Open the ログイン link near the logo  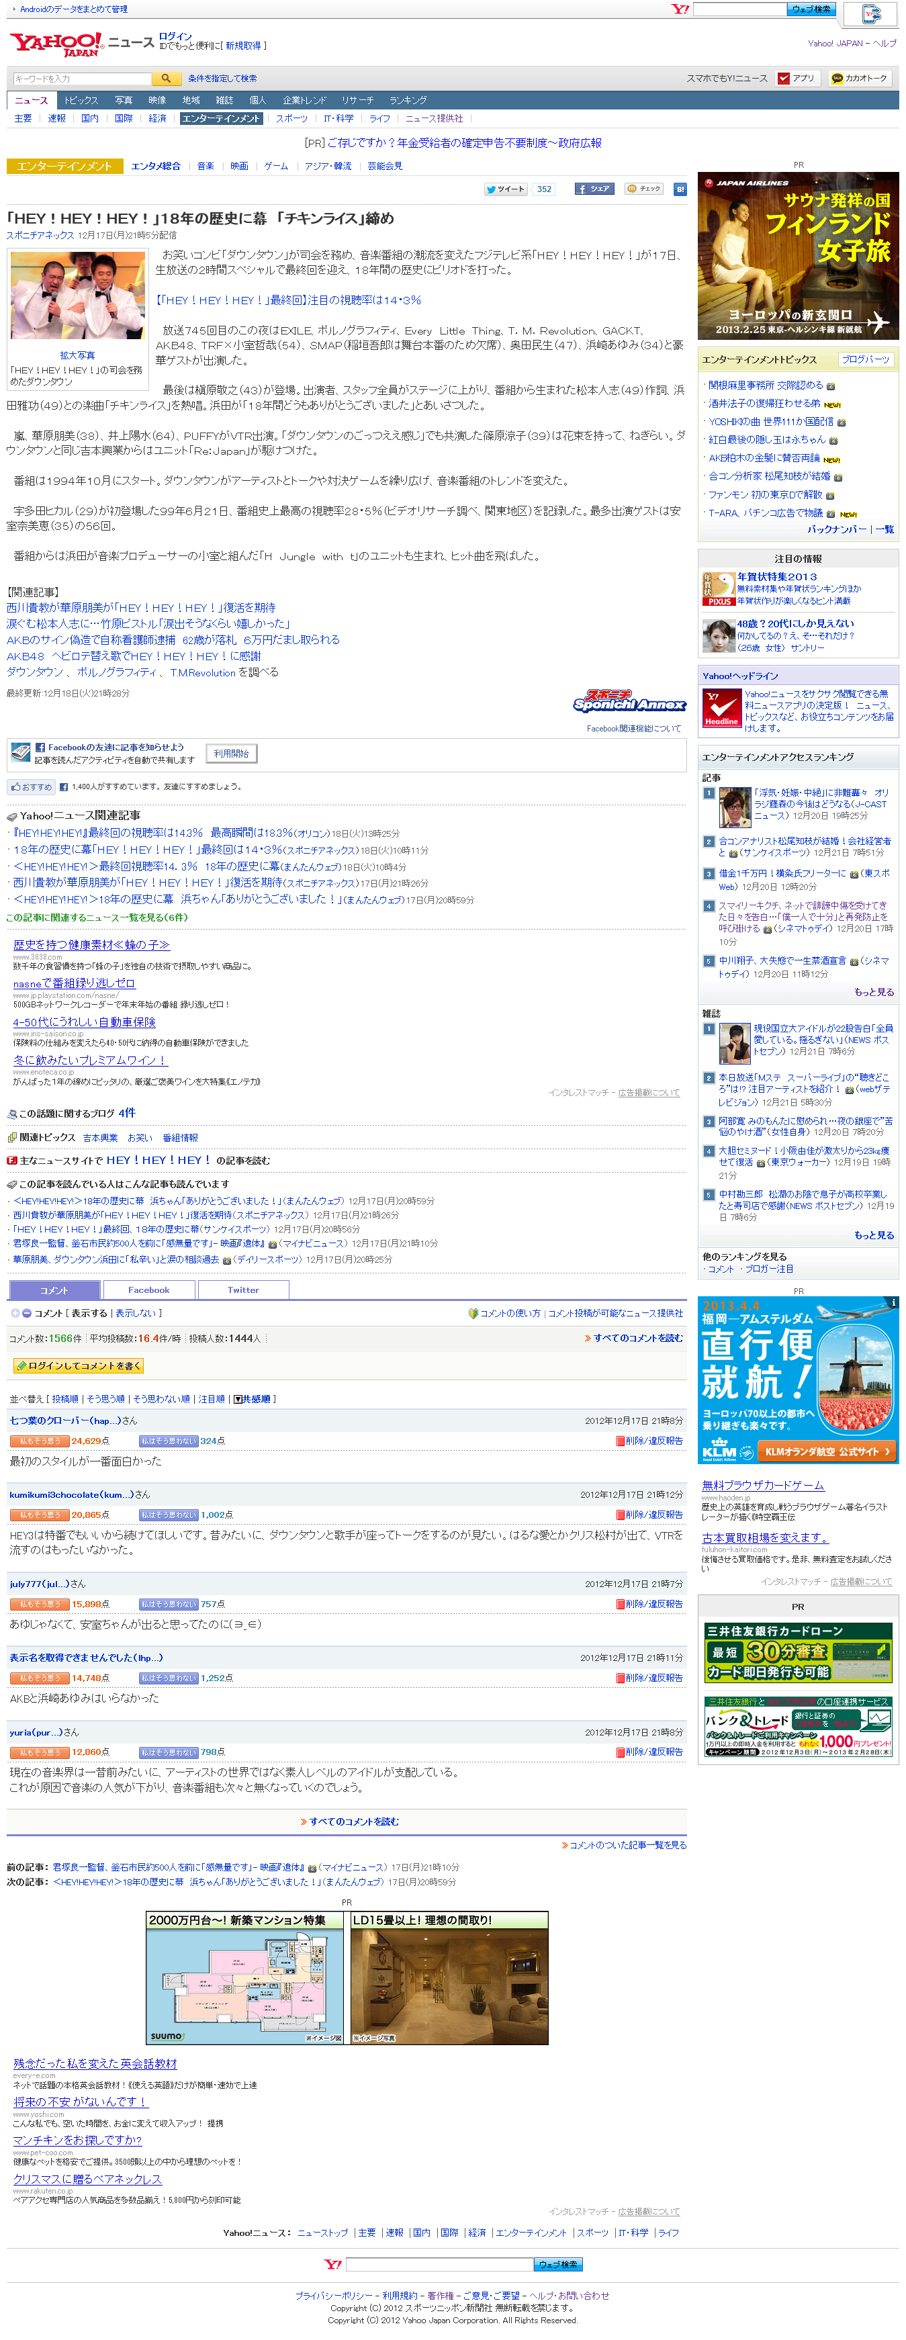point(175,36)
